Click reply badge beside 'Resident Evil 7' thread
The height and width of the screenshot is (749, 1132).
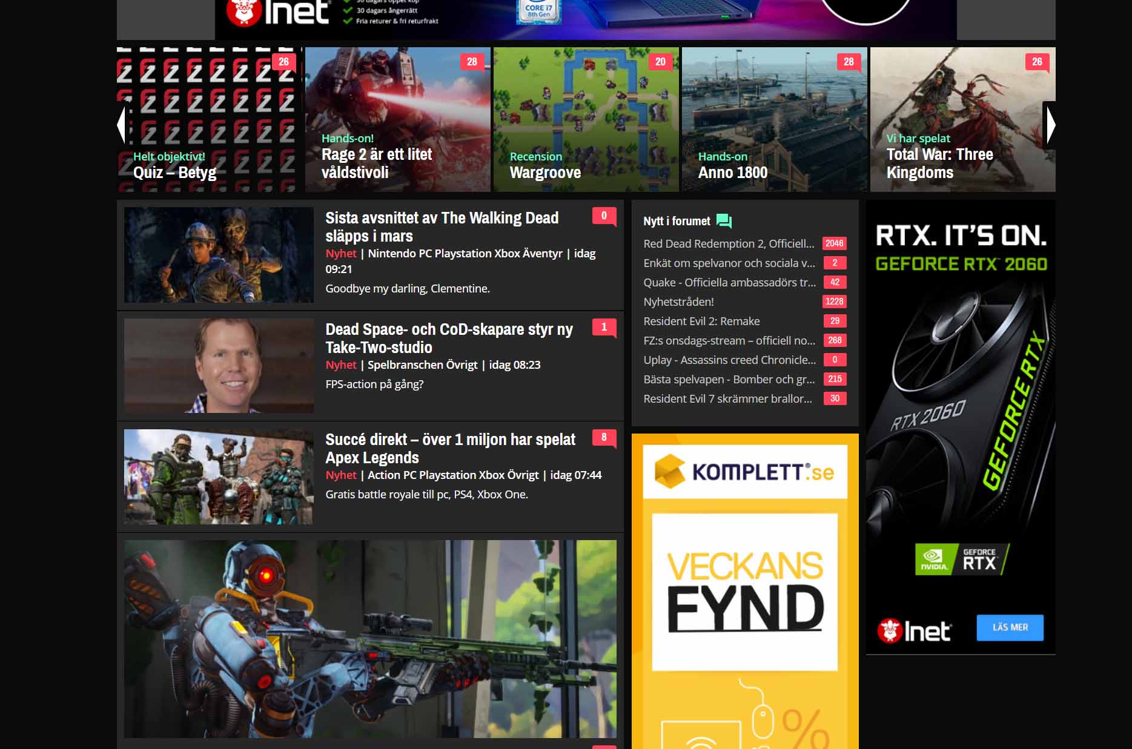click(835, 398)
